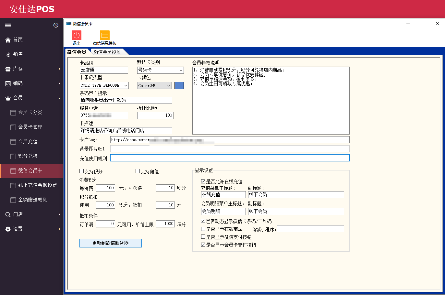
Task: Expand the 库存 submenu arrow
Action: (x=59, y=69)
